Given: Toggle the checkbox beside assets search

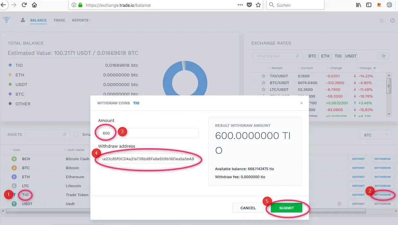Looking at the screenshot, I should 76,134.
